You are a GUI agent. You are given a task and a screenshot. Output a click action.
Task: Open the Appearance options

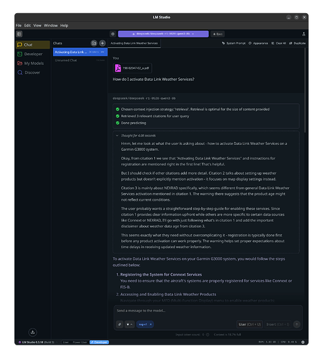click(x=258, y=43)
